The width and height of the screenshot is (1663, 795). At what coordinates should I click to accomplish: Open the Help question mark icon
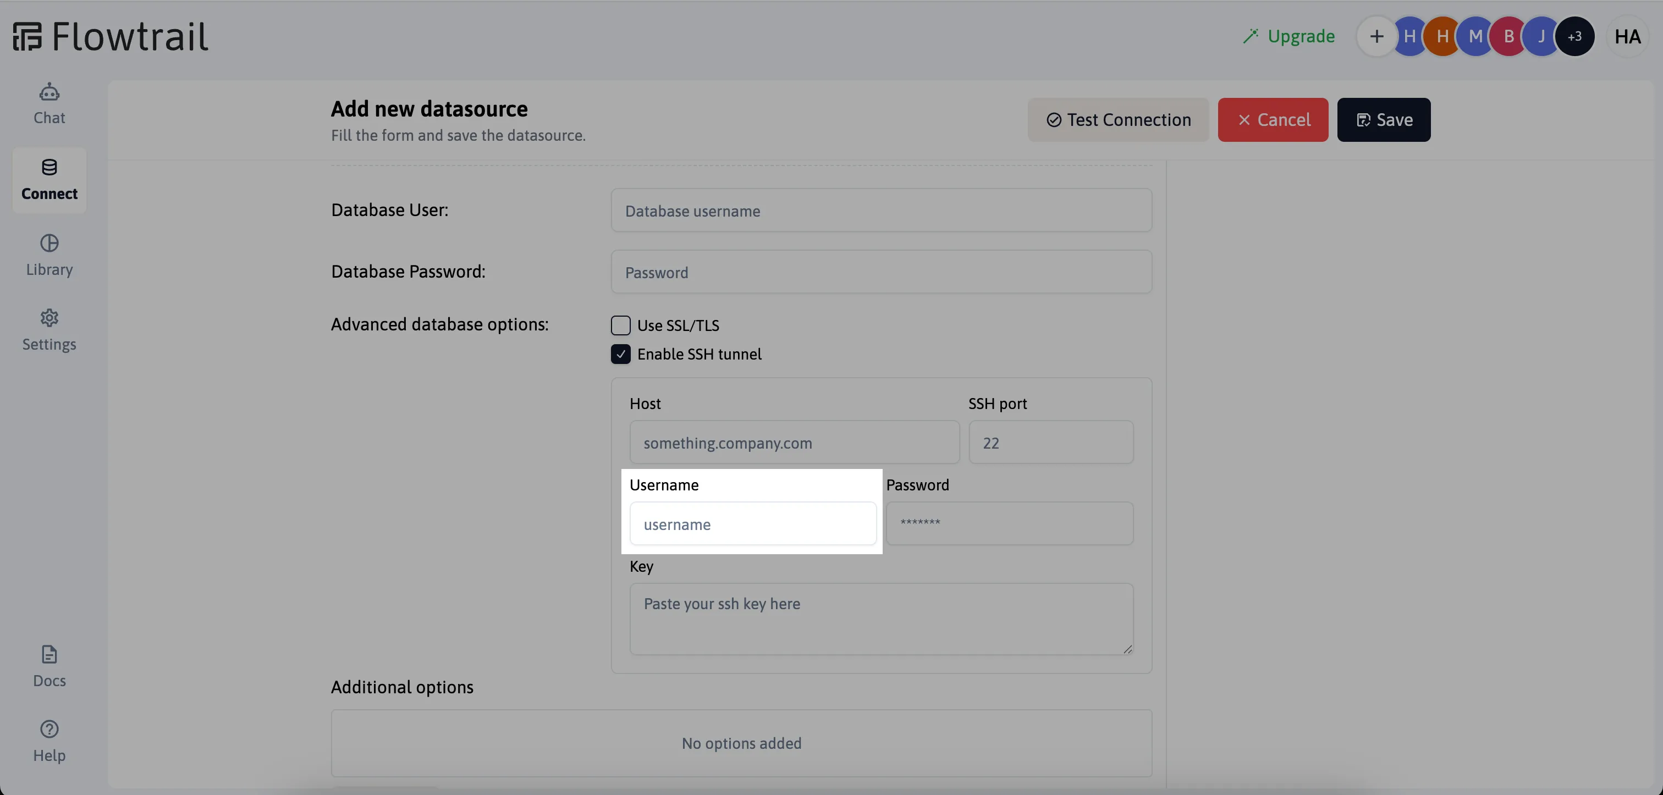click(x=49, y=729)
